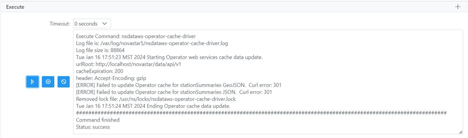
Task: Click the cacheExpiration: 200 line
Action: point(99,71)
